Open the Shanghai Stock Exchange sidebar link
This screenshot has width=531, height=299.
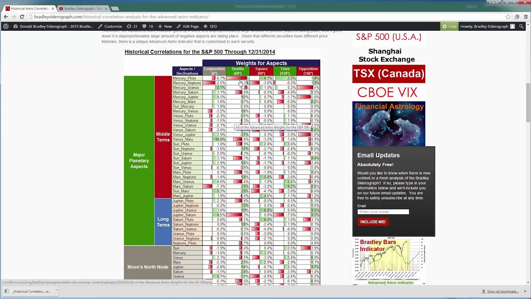pyautogui.click(x=386, y=55)
